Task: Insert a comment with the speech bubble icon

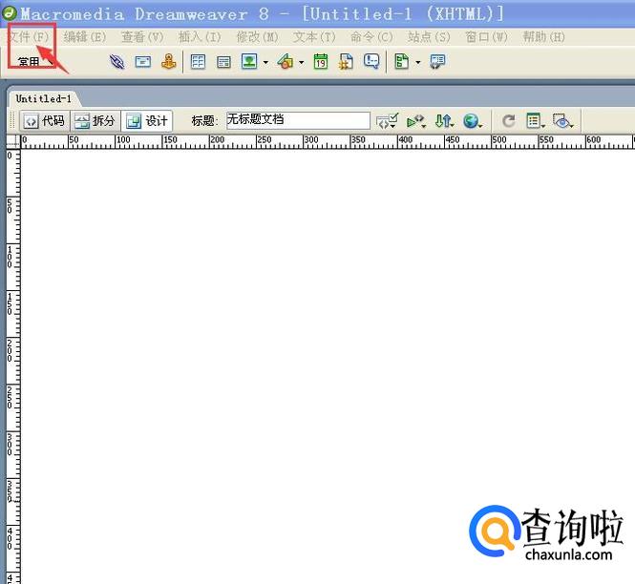Action: (371, 61)
